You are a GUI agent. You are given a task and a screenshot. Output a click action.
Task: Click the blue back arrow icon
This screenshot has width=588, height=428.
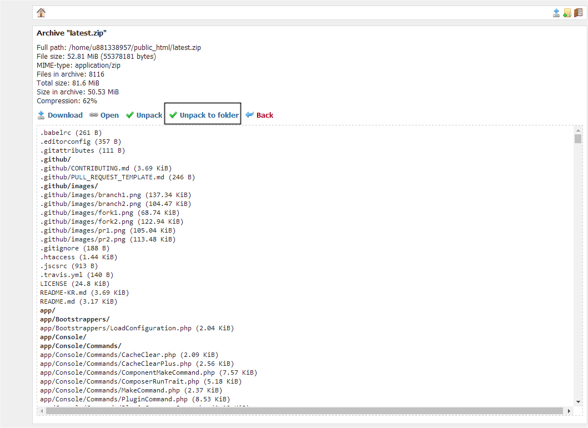point(249,115)
